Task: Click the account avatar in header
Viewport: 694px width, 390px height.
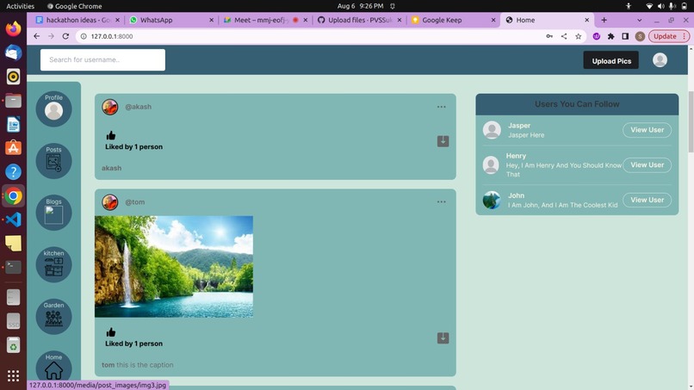Action: pos(660,59)
